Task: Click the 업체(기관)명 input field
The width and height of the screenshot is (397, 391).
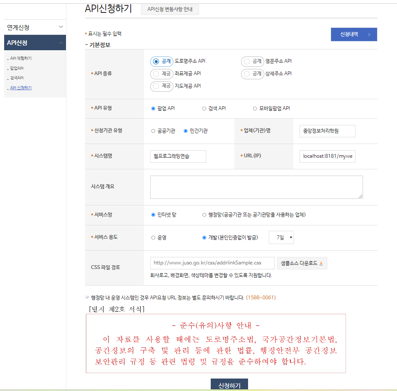Action: 327,131
